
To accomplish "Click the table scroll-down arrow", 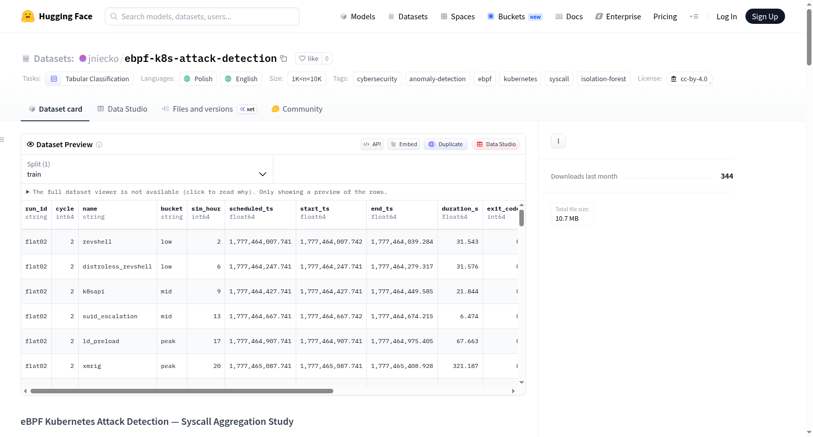I will tap(521, 382).
